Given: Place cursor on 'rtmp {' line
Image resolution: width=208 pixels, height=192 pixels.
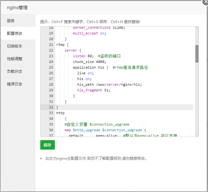Looking at the screenshot, I should (62, 45).
